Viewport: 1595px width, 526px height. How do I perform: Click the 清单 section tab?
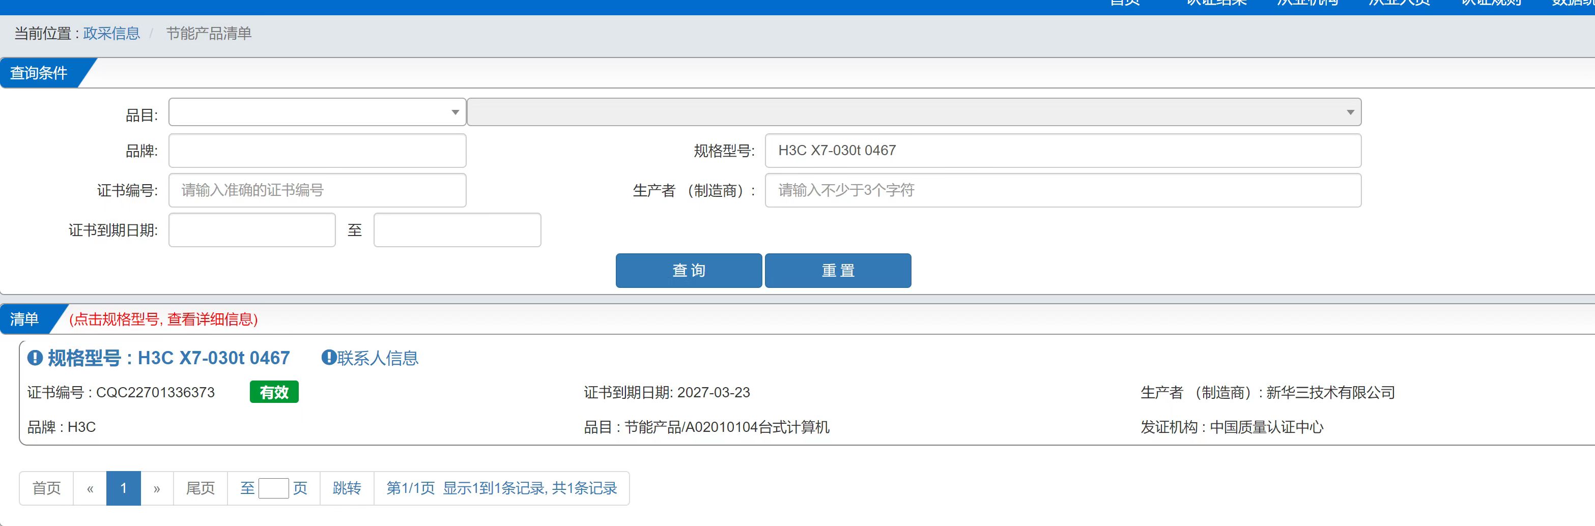[x=25, y=319]
